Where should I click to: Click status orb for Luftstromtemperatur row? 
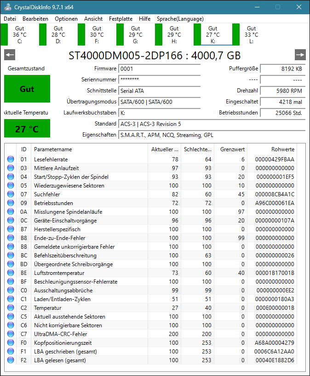pyautogui.click(x=11, y=273)
